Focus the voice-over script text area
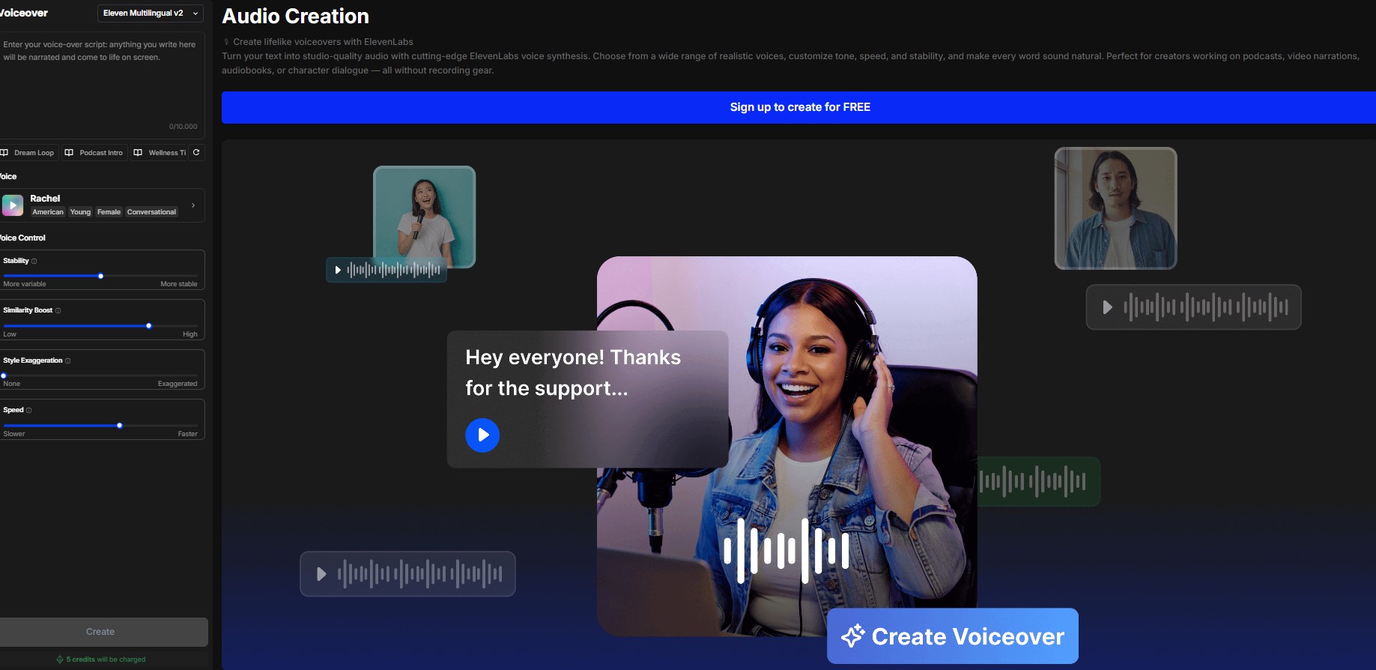Viewport: 1376px width, 670px height. 101,82
